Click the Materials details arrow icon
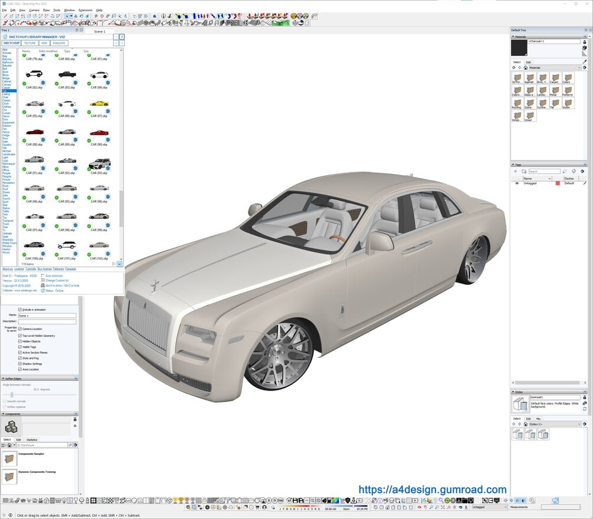The width and height of the screenshot is (593, 519). 585,68
